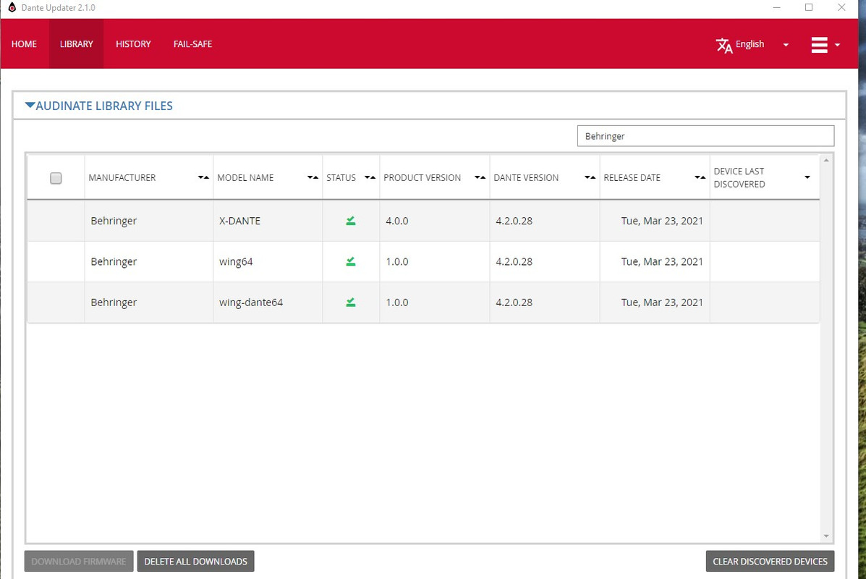The height and width of the screenshot is (579, 866).
Task: Expand the hamburger menu dropdown arrow
Action: [837, 45]
